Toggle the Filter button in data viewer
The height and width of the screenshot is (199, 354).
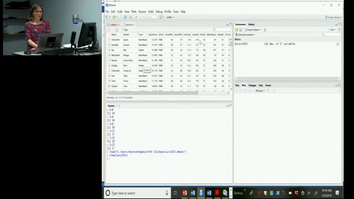pyautogui.click(x=125, y=30)
